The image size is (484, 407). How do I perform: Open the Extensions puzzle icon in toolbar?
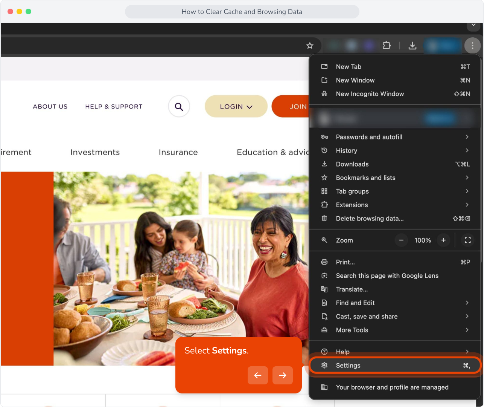tap(387, 46)
